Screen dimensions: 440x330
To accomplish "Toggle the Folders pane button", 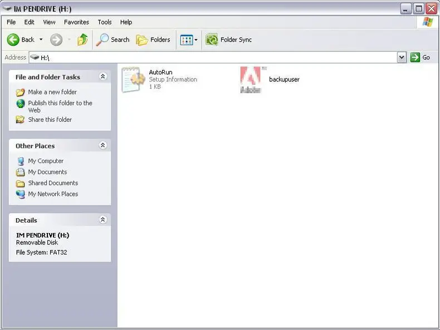I will (x=153, y=40).
